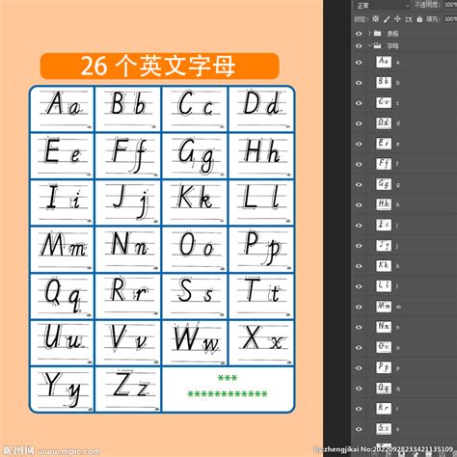Select the Bb thumbnail of layer b
The width and height of the screenshot is (457, 457).
(x=384, y=82)
